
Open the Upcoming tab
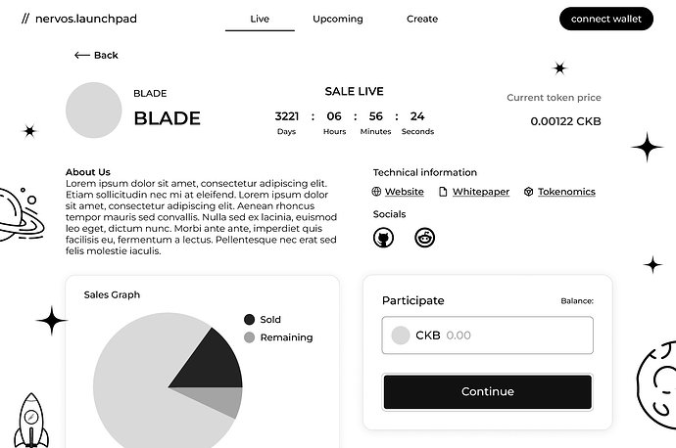point(338,19)
